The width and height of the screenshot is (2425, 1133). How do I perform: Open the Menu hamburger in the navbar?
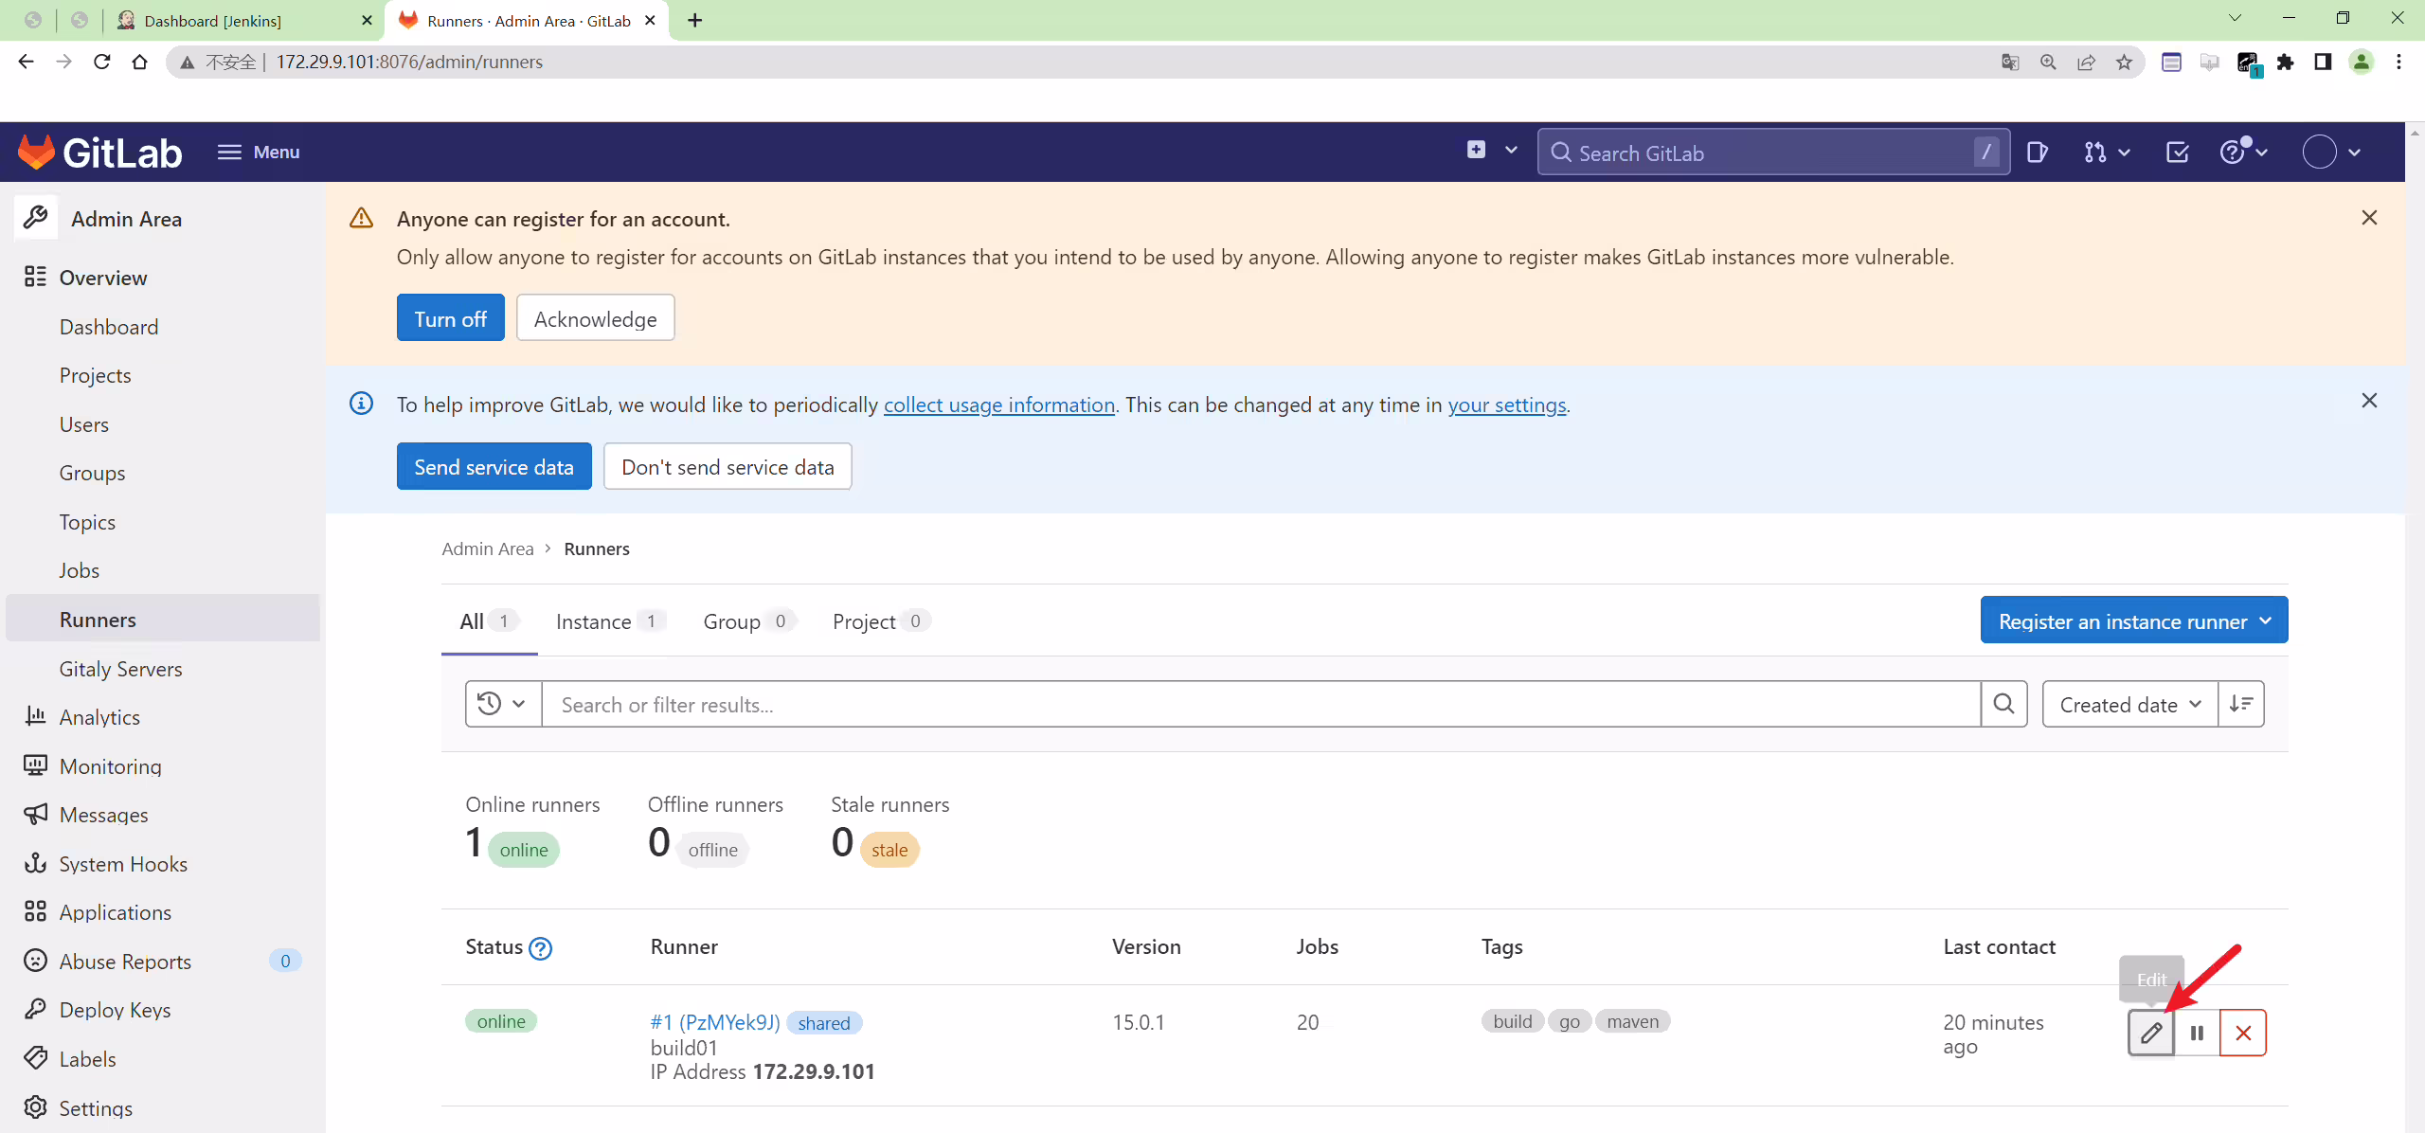click(258, 153)
